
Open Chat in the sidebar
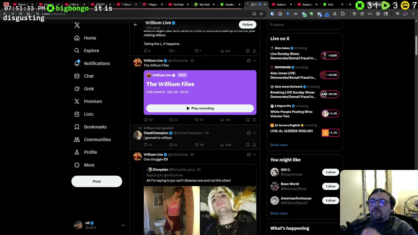coord(84,76)
